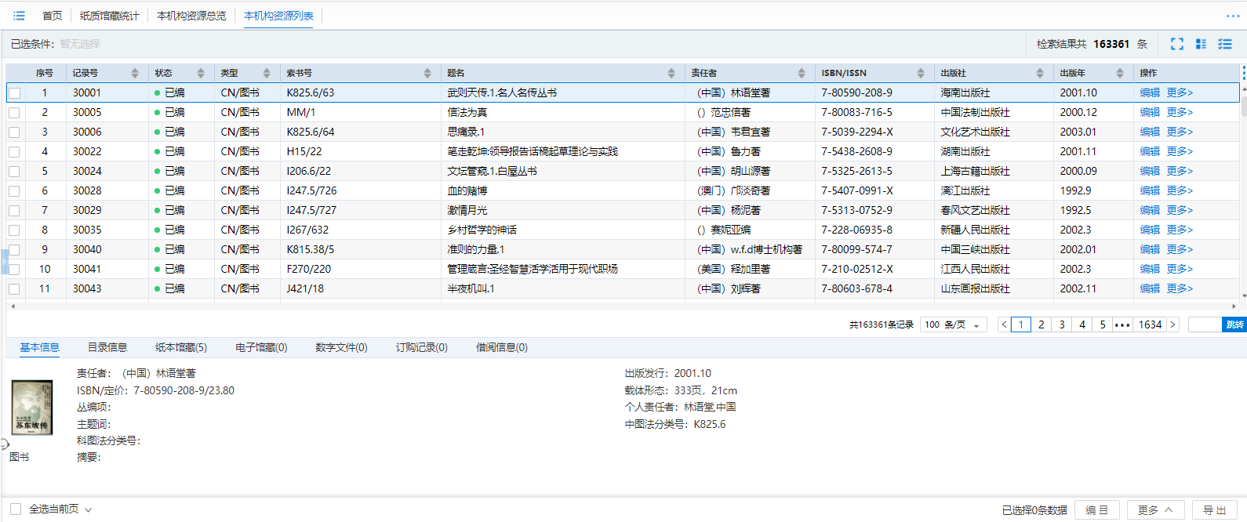The image size is (1247, 522).
Task: Click the 编目 button
Action: (x=1096, y=510)
